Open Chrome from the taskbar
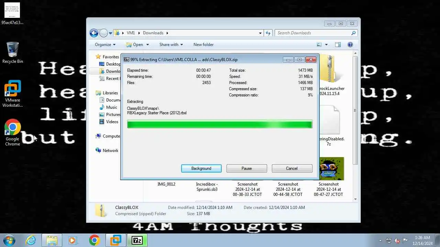This screenshot has height=247, width=440. (94, 240)
